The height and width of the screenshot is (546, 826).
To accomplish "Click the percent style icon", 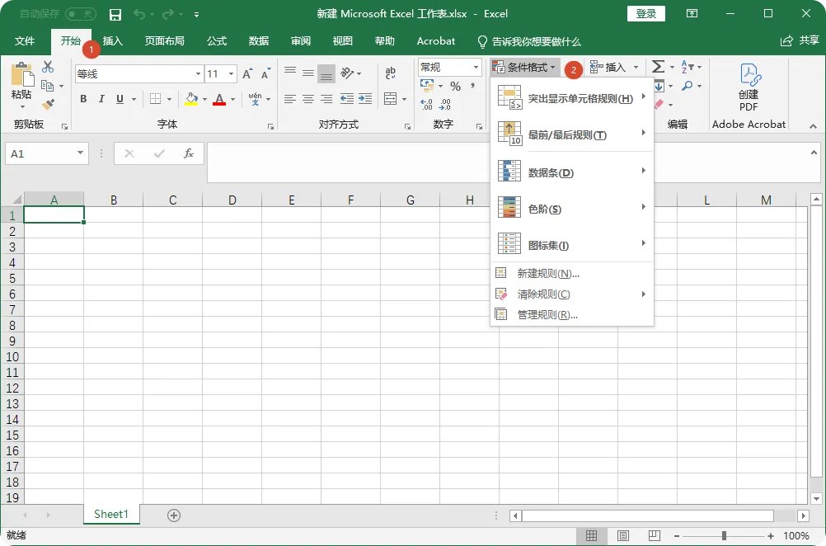I will coord(455,86).
